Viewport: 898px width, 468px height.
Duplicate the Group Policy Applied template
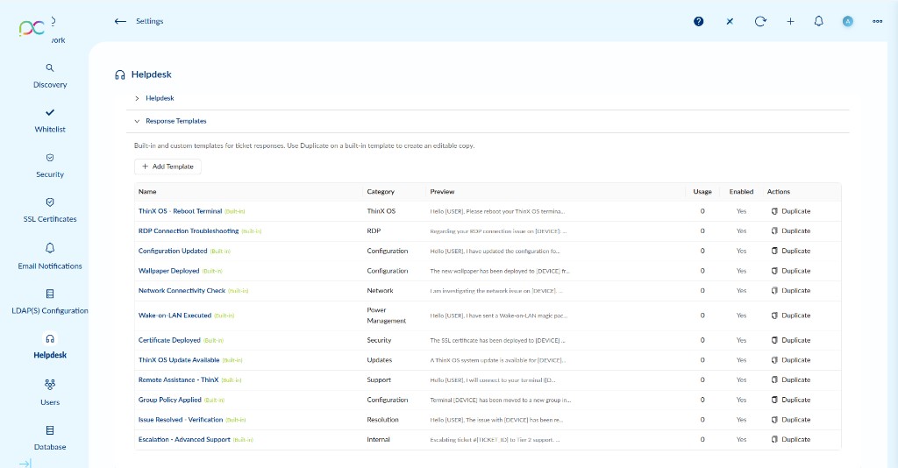point(791,400)
